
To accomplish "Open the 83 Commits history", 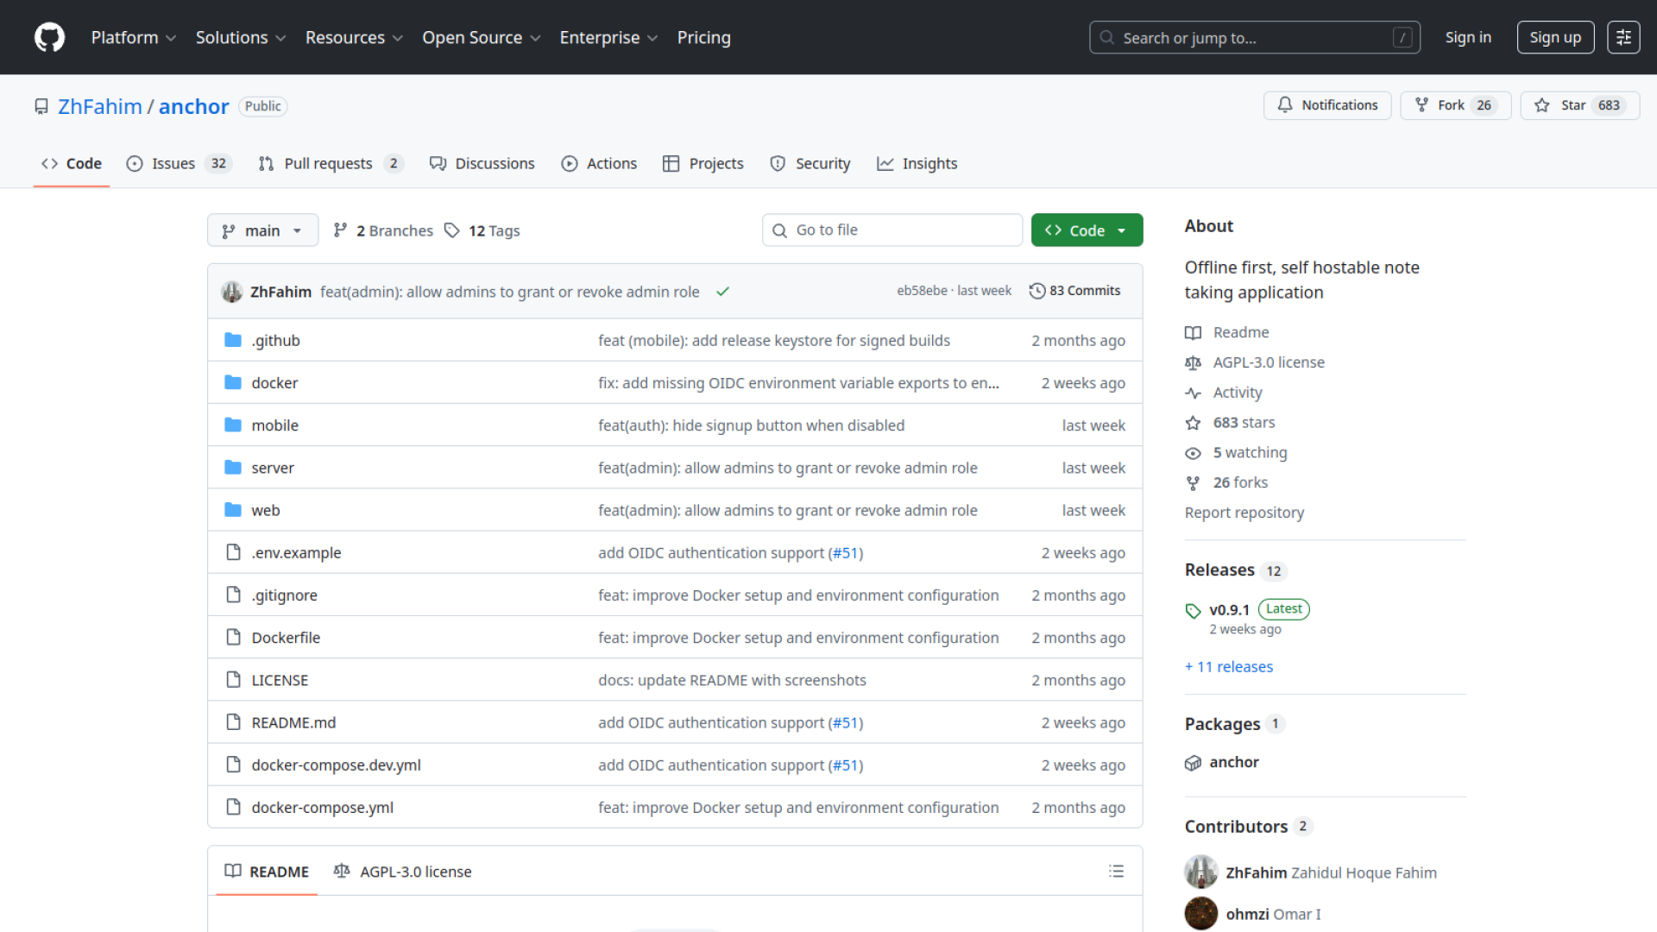I will [x=1074, y=291].
